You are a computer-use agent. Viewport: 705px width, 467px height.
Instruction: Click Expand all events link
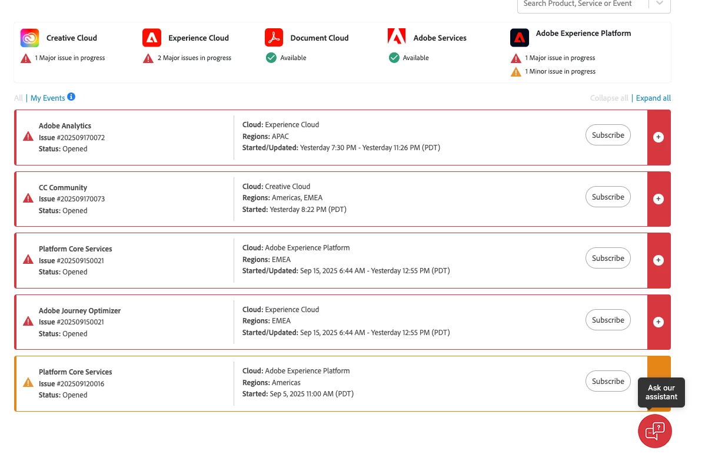coord(653,98)
